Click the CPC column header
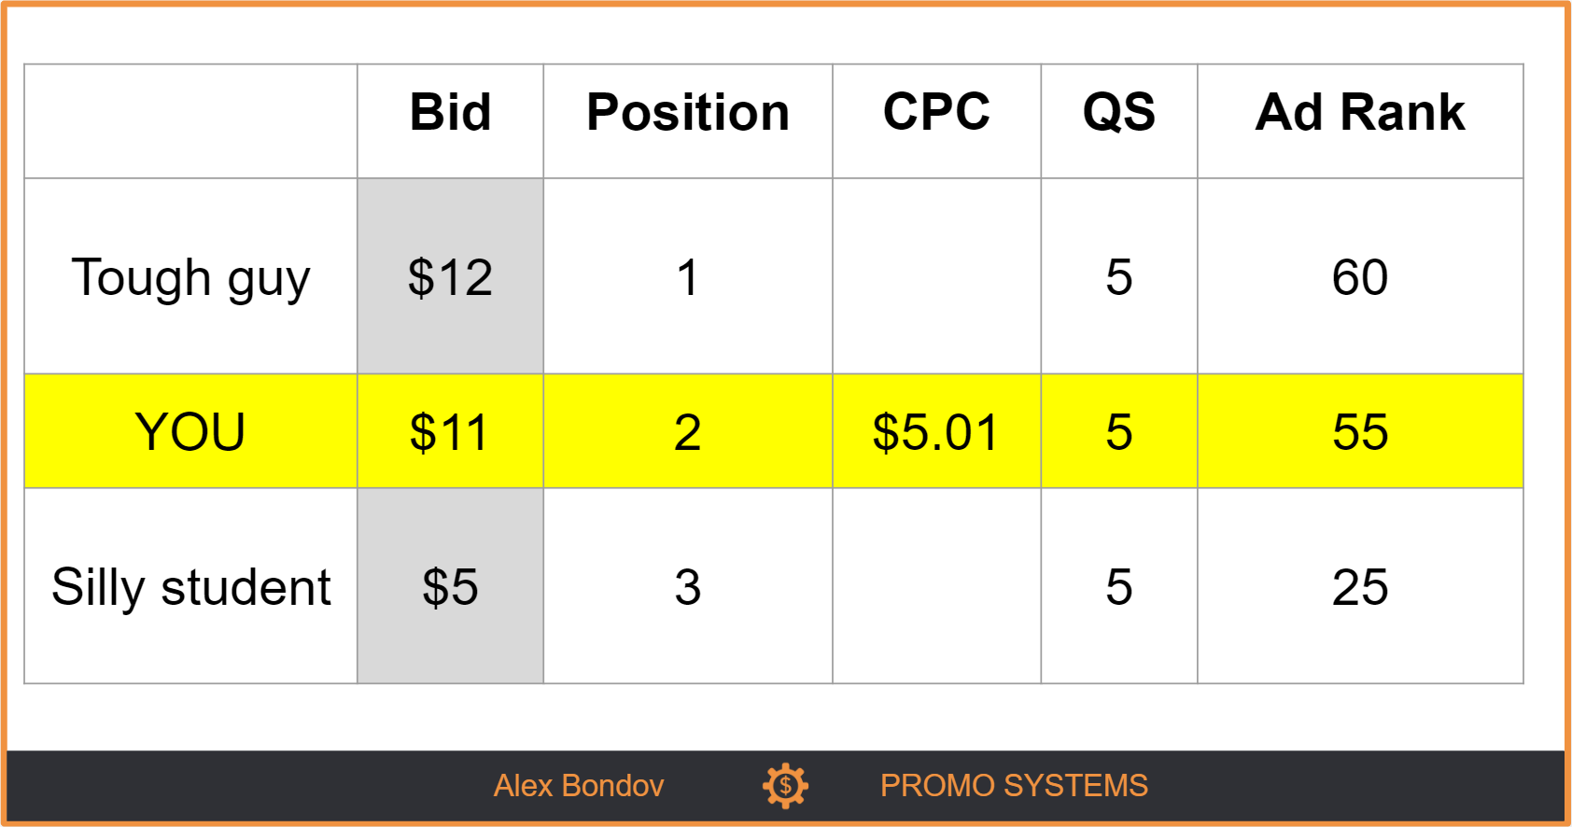The width and height of the screenshot is (1572, 827). tap(936, 112)
